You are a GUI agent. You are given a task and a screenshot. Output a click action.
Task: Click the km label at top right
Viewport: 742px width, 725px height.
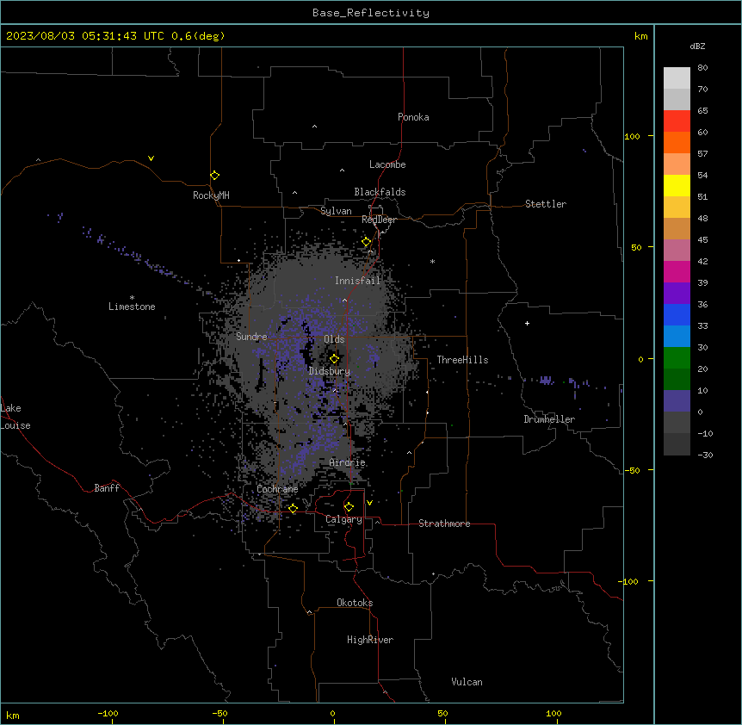click(640, 36)
